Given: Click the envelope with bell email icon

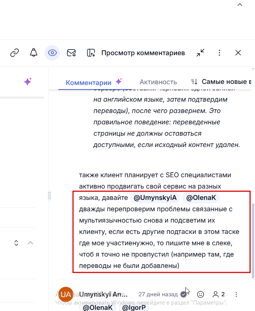Looking at the screenshot, I should 71,53.
